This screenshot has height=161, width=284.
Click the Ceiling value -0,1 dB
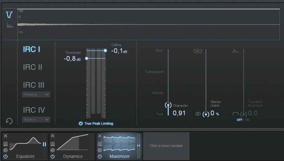(119, 51)
